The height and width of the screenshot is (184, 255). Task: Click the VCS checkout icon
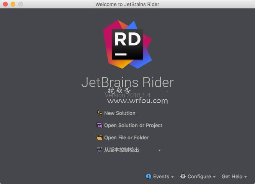pos(100,150)
